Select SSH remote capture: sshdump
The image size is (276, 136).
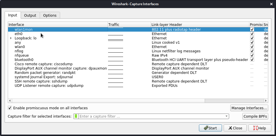(41, 81)
